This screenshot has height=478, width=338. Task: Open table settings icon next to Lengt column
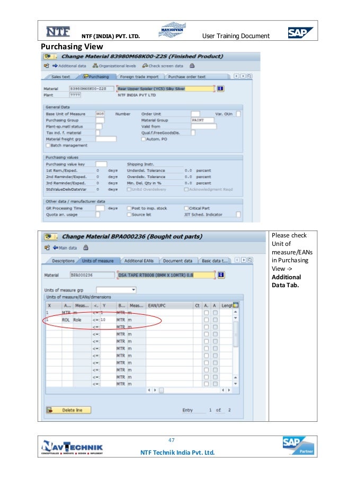[x=236, y=305]
